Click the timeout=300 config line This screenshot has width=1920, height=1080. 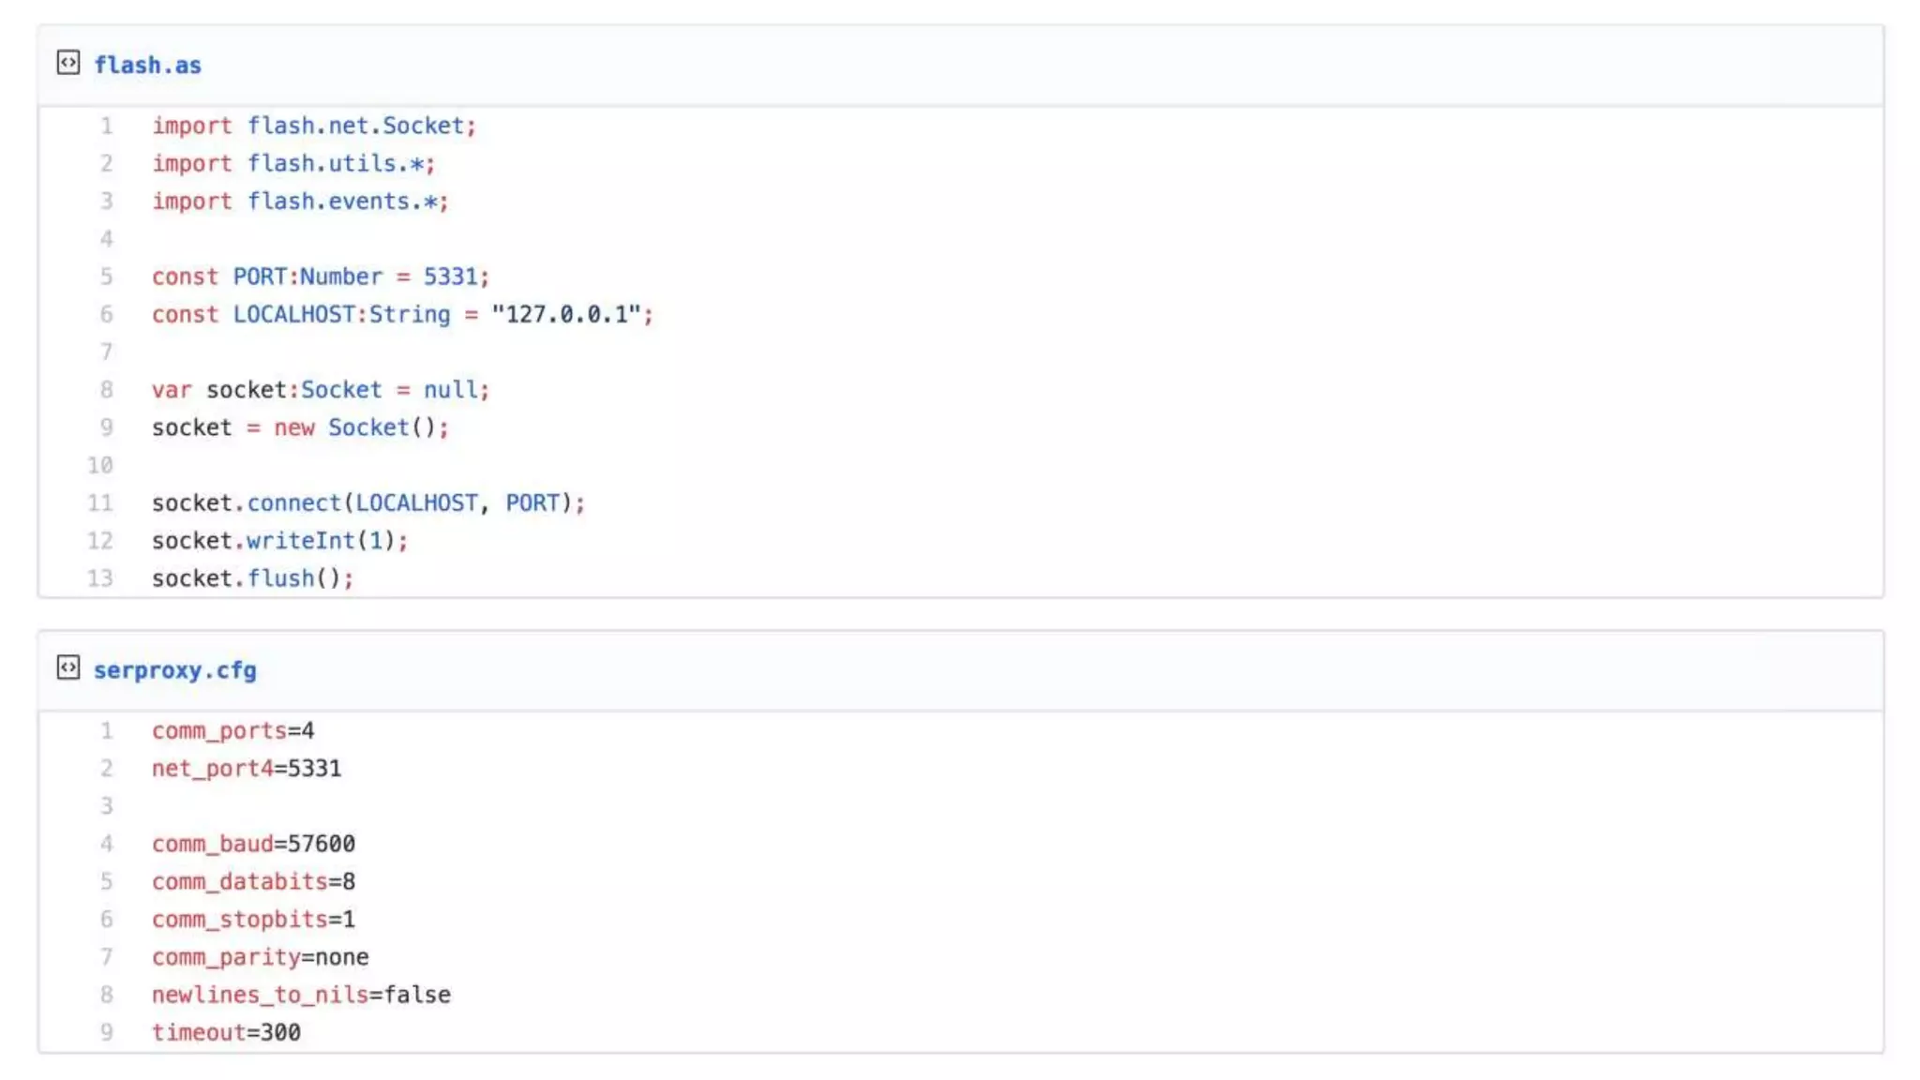pos(226,1032)
